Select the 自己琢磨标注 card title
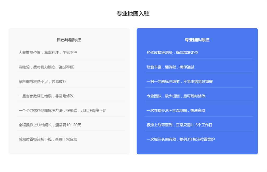Image resolution: width=267 pixels, height=172 pixels. click(69, 40)
